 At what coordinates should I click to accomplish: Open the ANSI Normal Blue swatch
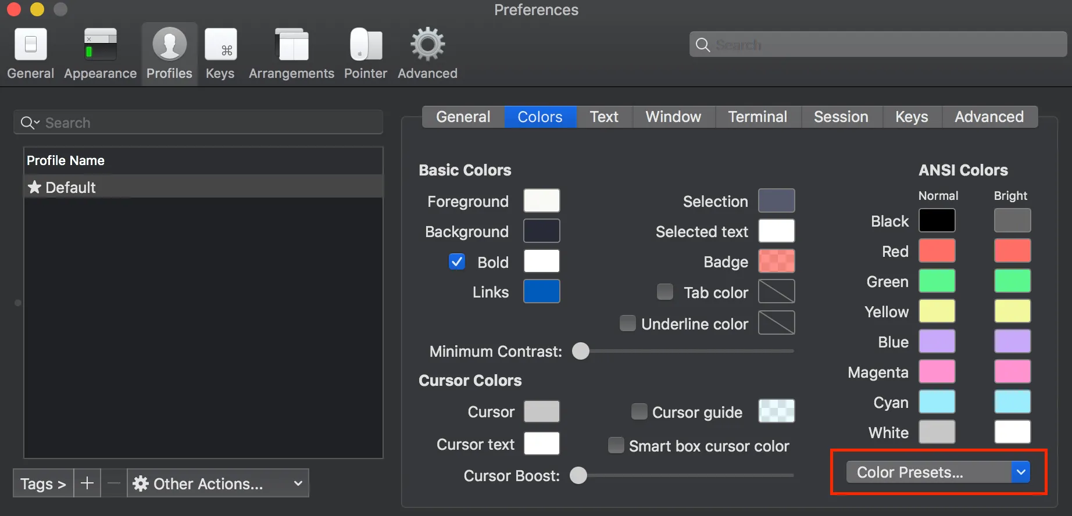click(x=937, y=341)
